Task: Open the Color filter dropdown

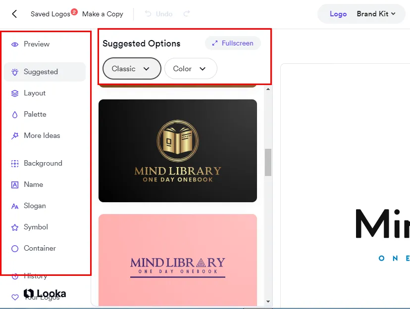Action: tap(191, 69)
